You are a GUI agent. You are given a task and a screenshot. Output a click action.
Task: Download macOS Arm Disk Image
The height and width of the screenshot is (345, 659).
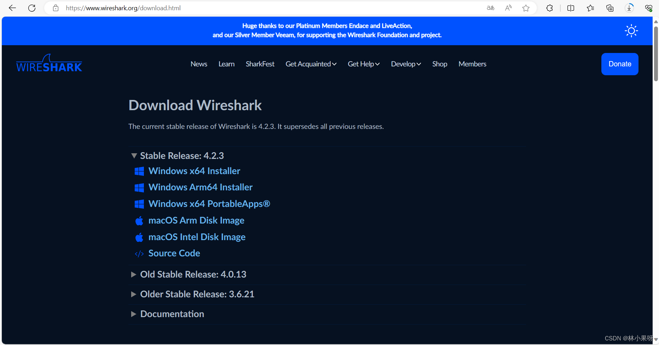196,220
